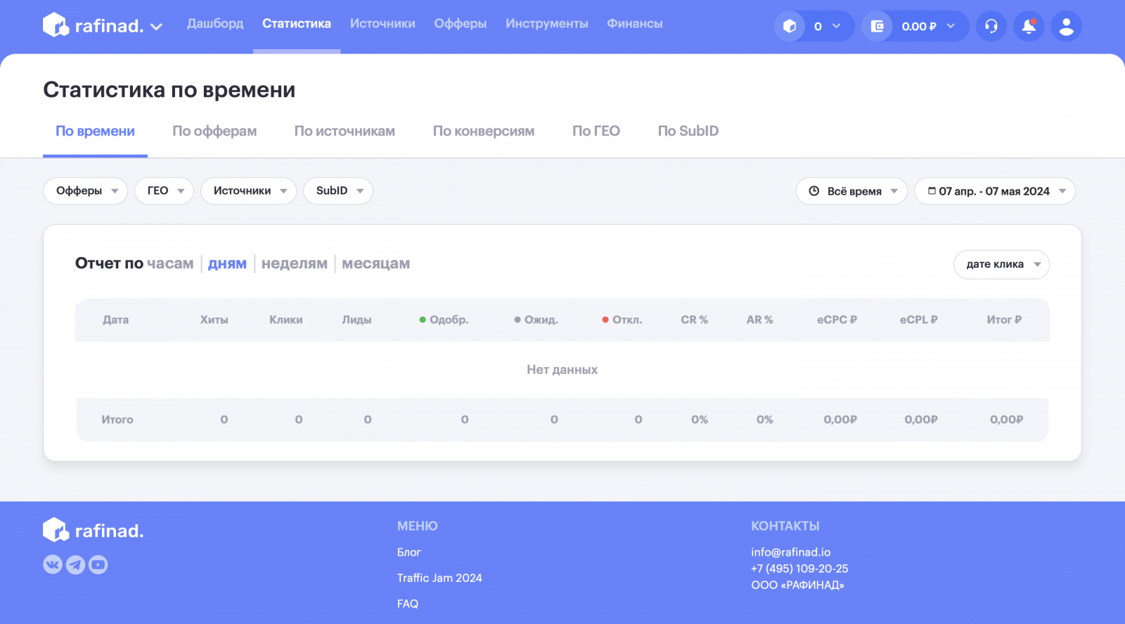Open the Всё время period dropdown
The image size is (1125, 624).
pos(851,191)
